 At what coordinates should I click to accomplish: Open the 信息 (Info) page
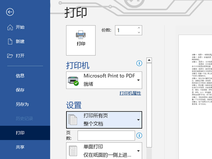click(x=20, y=75)
